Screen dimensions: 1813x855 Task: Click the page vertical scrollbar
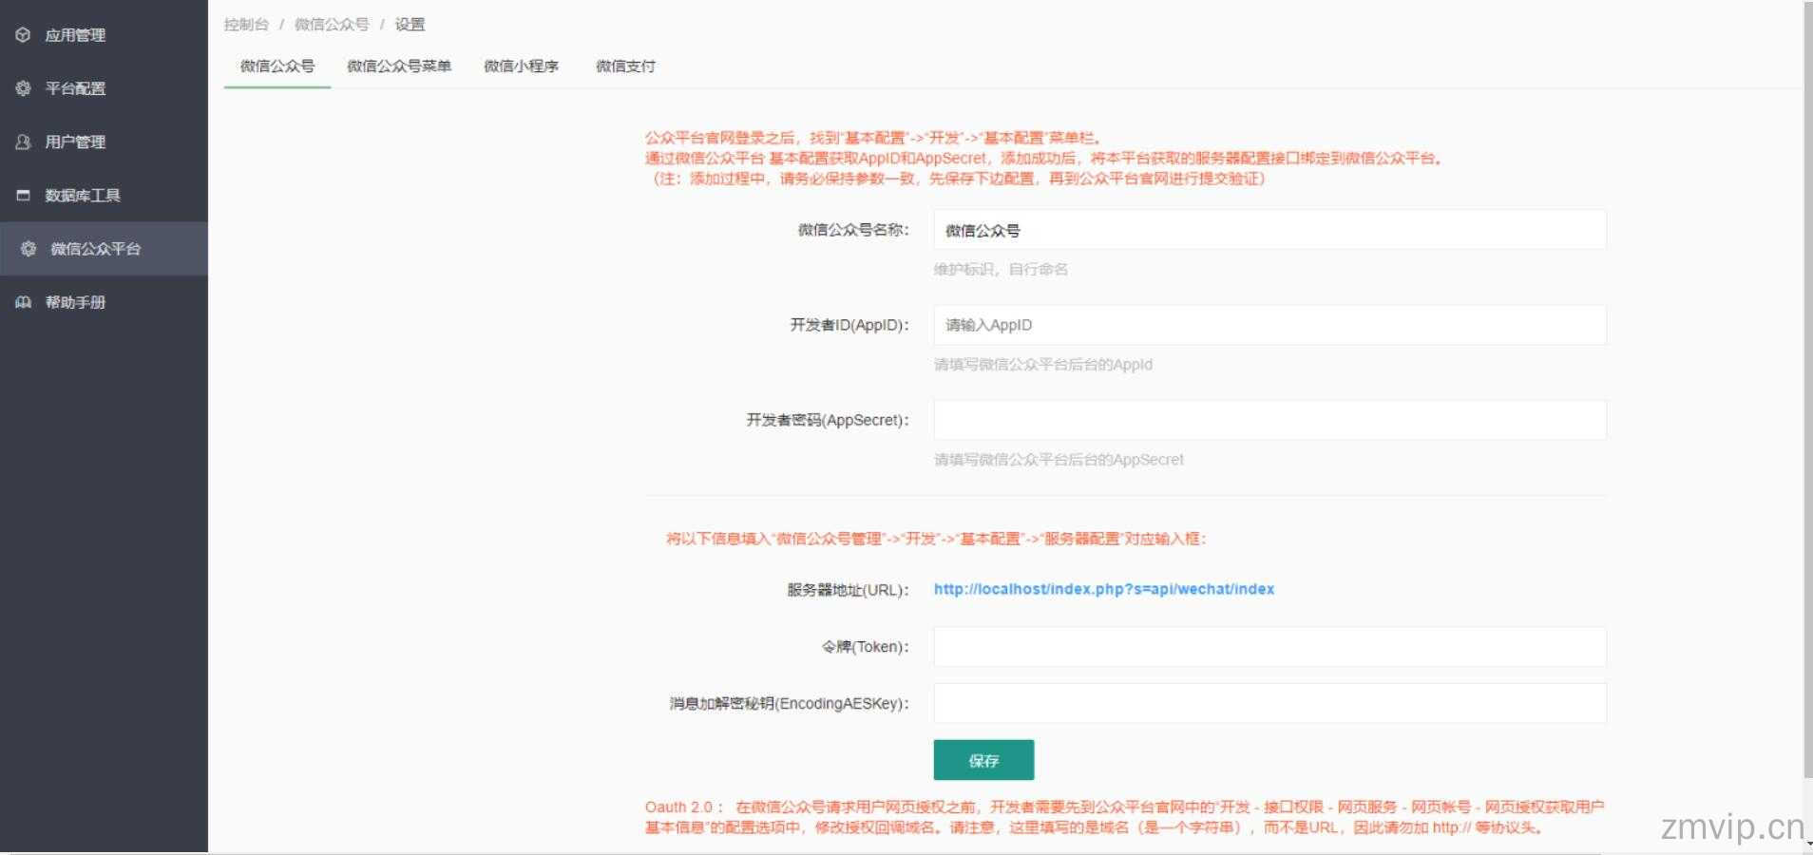(1807, 389)
